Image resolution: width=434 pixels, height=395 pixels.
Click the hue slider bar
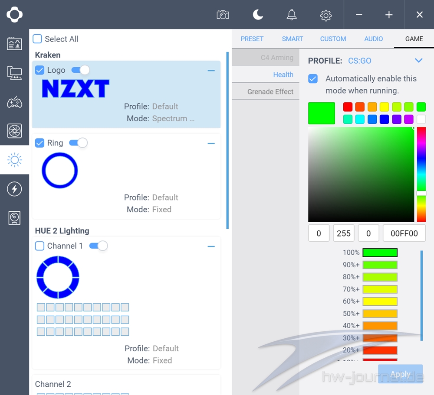pos(421,174)
